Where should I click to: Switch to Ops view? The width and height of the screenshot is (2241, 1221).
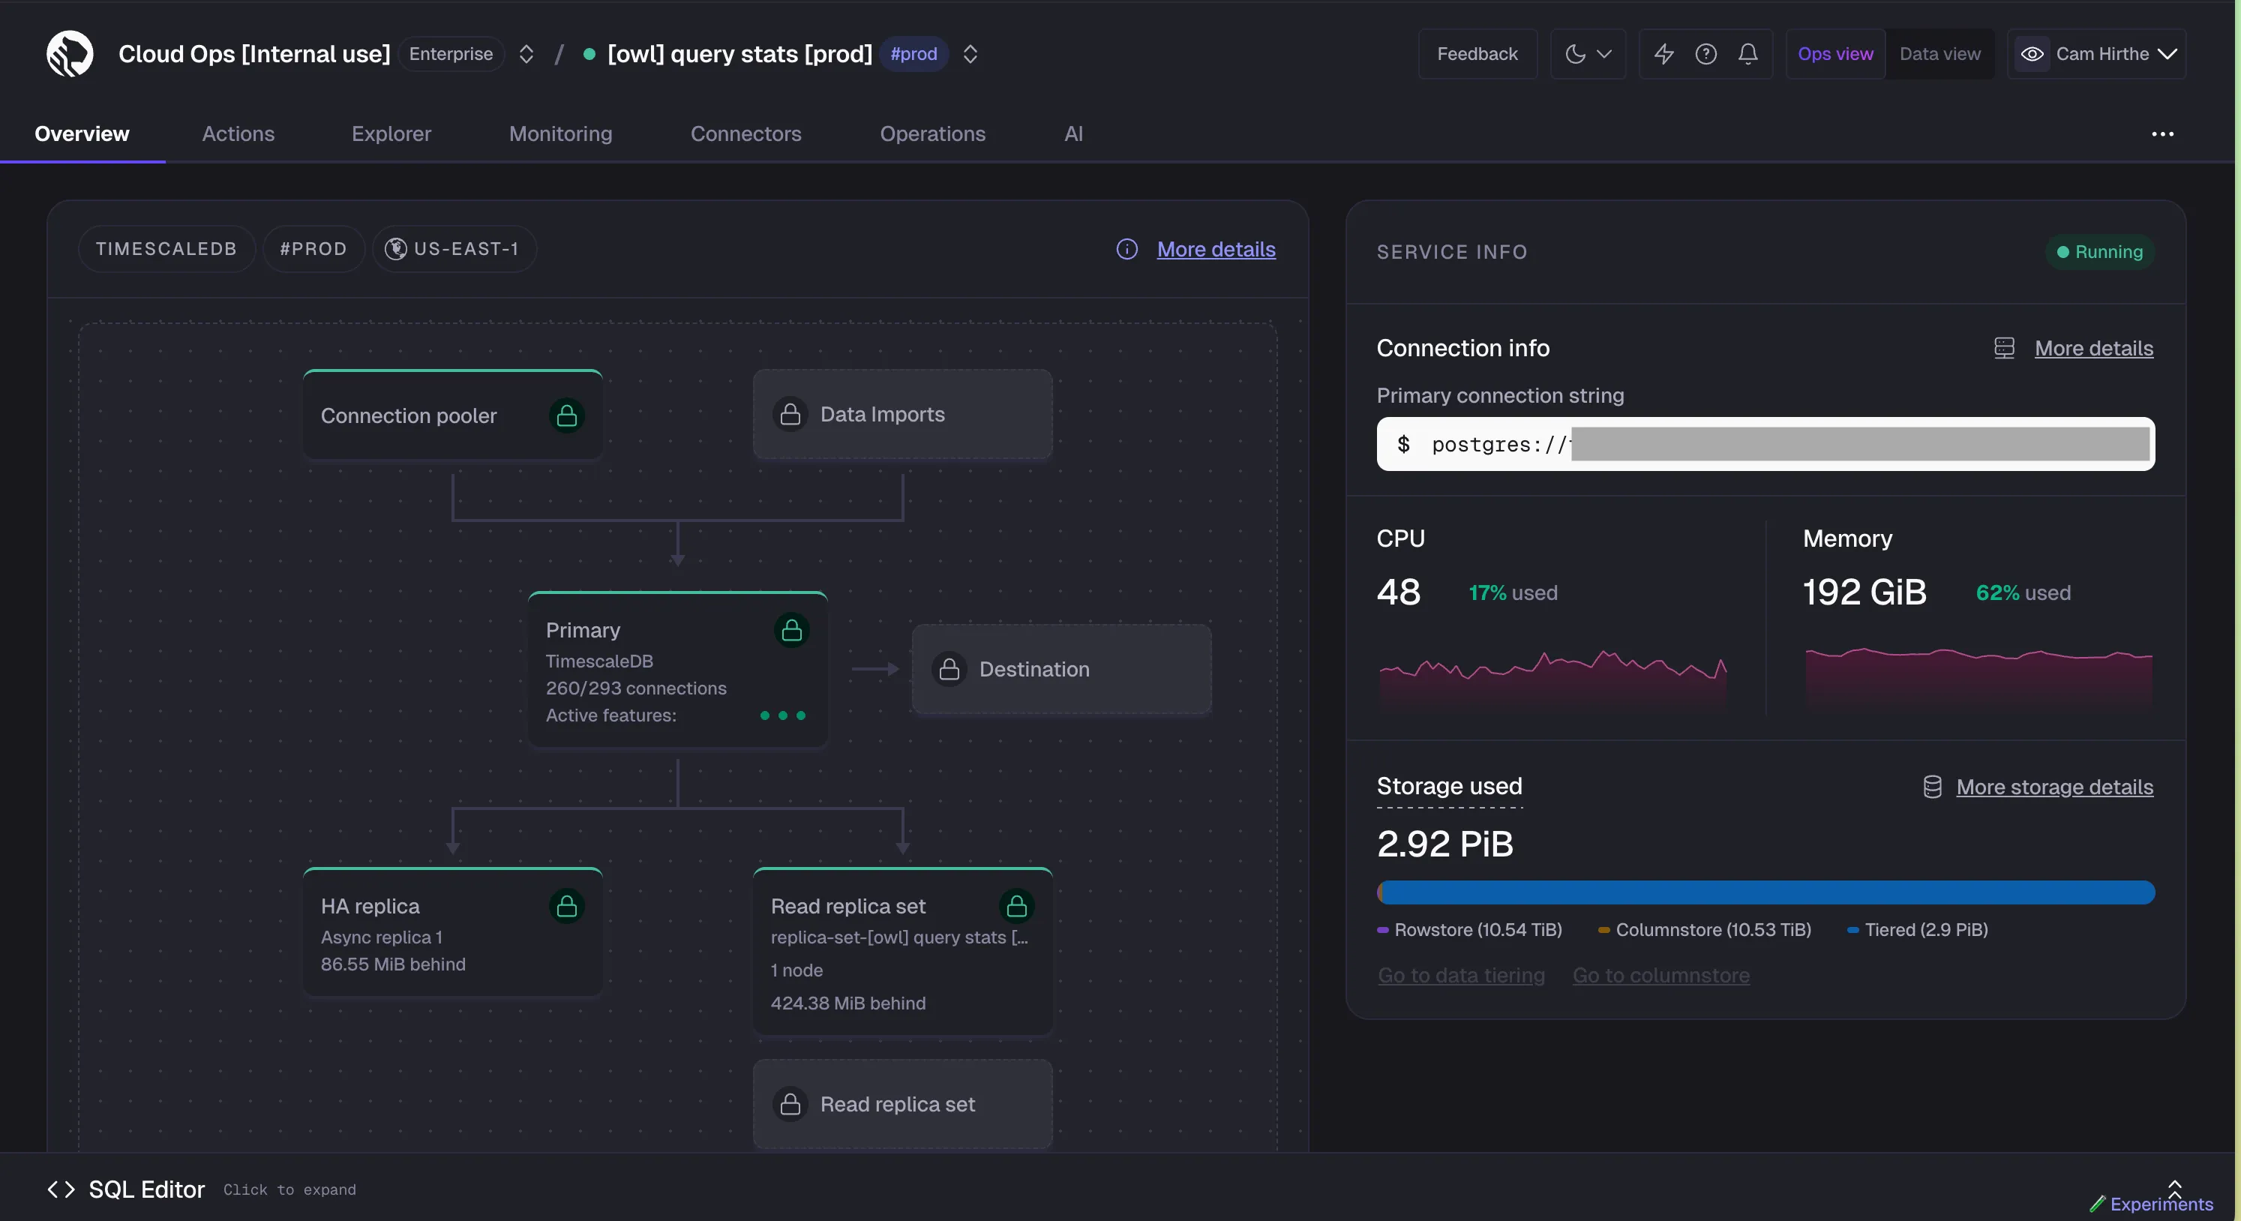coord(1834,54)
